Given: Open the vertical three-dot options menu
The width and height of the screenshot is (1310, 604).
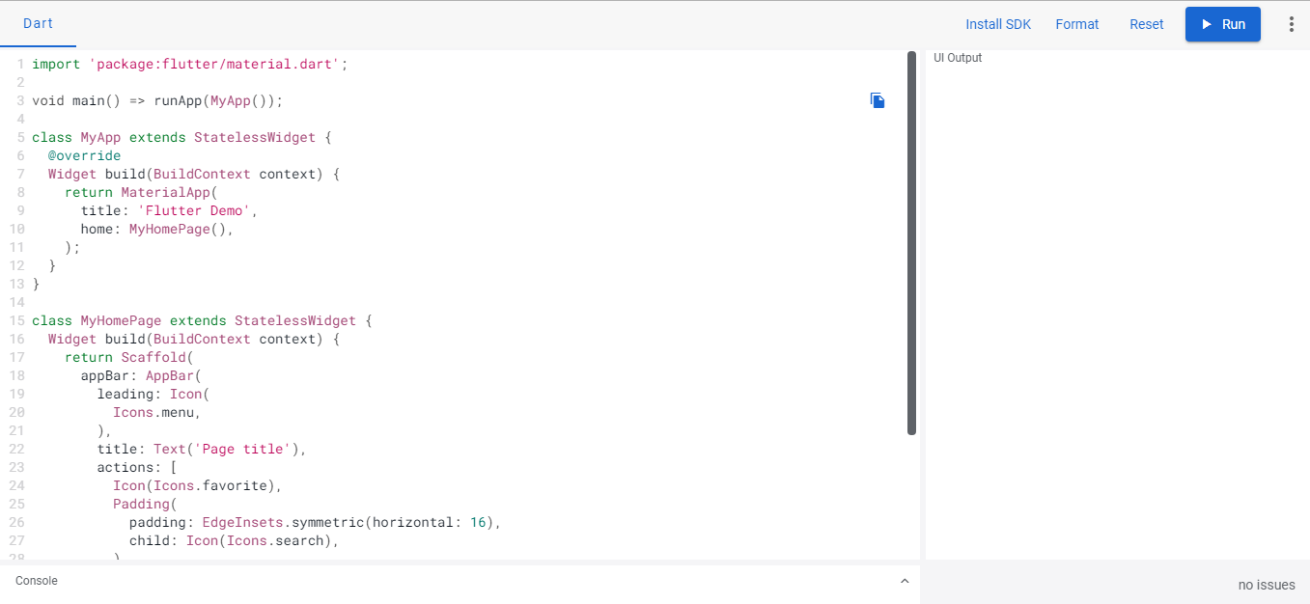Looking at the screenshot, I should click(1292, 24).
